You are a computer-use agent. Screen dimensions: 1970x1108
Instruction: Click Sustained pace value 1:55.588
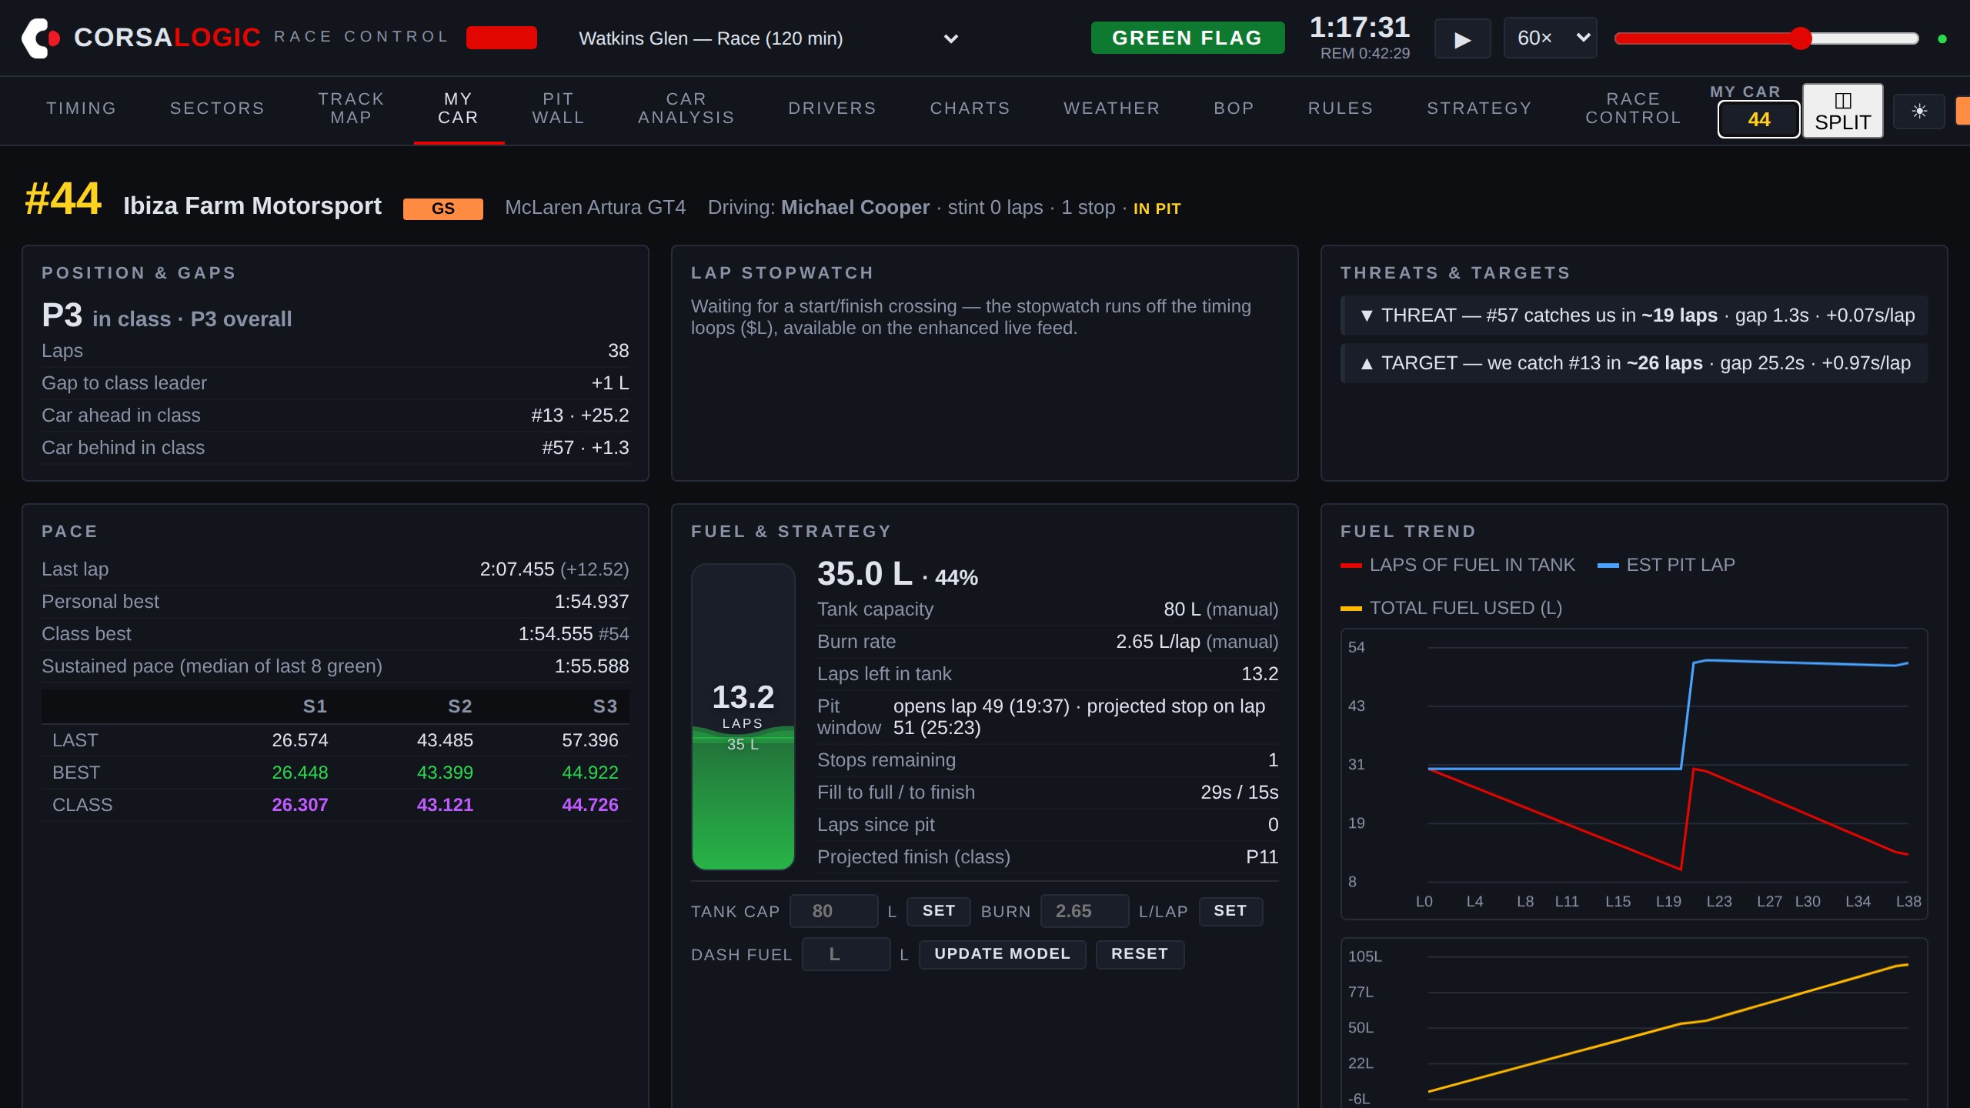[592, 666]
